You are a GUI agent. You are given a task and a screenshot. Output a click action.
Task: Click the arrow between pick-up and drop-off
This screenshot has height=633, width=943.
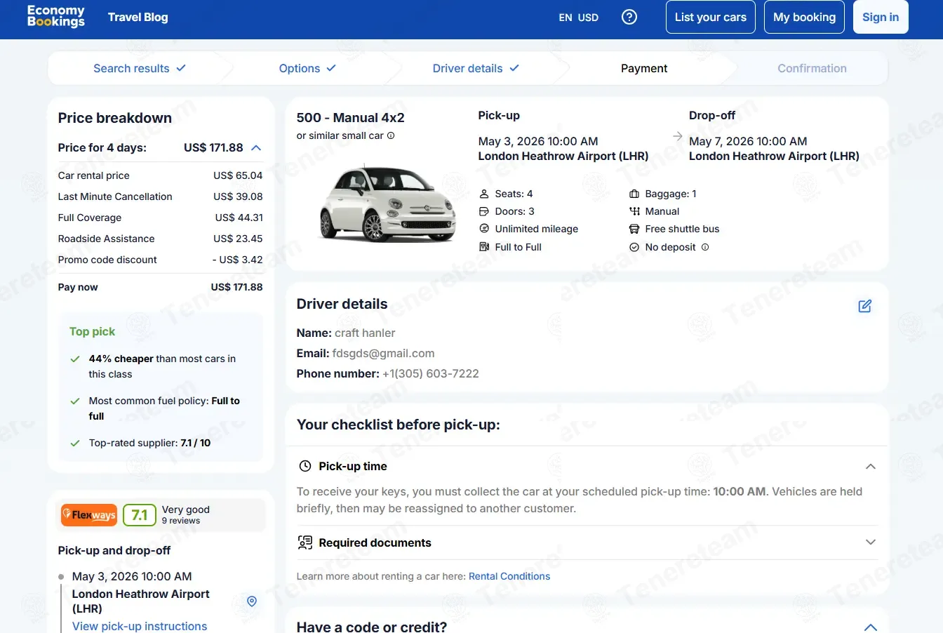coord(677,136)
